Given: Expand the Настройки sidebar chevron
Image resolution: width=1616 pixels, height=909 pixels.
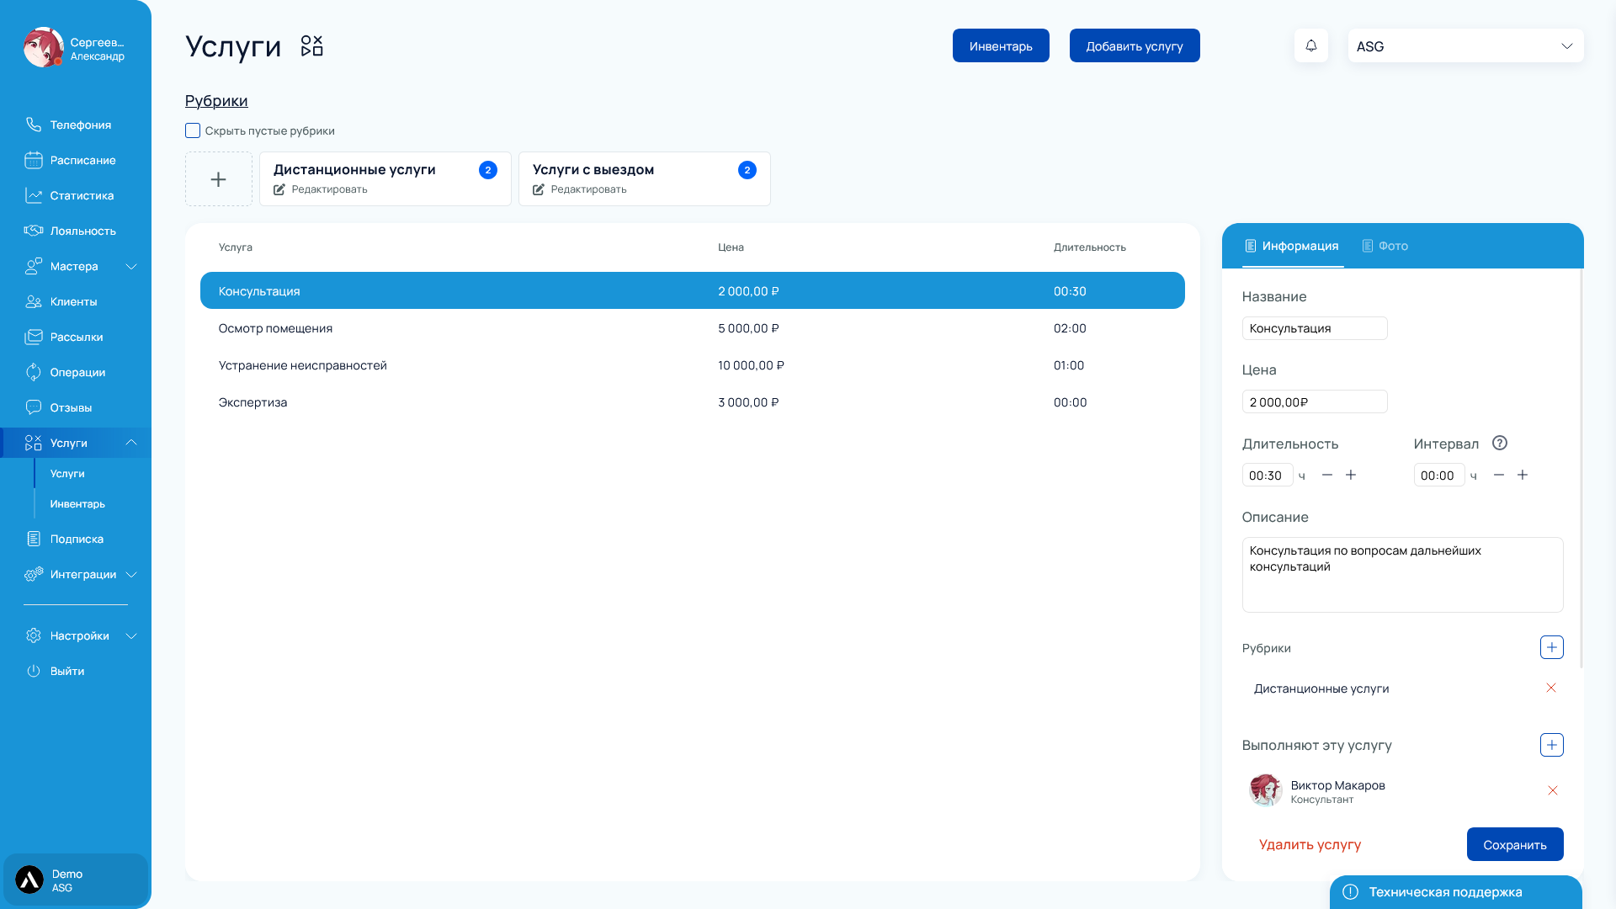Looking at the screenshot, I should coord(131,635).
